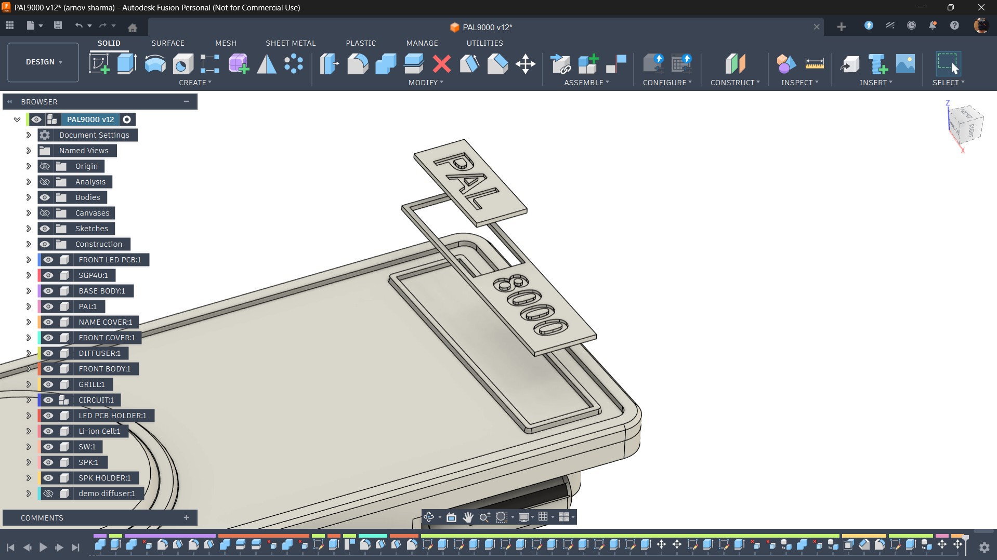Expand the CIRCUIT:1 component tree

[29, 400]
